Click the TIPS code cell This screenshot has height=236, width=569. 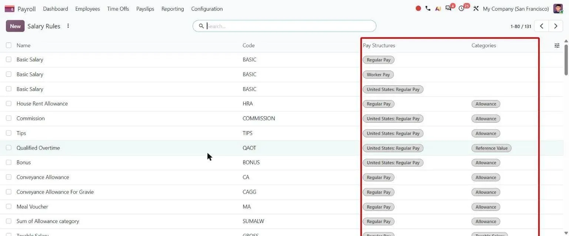click(x=247, y=133)
